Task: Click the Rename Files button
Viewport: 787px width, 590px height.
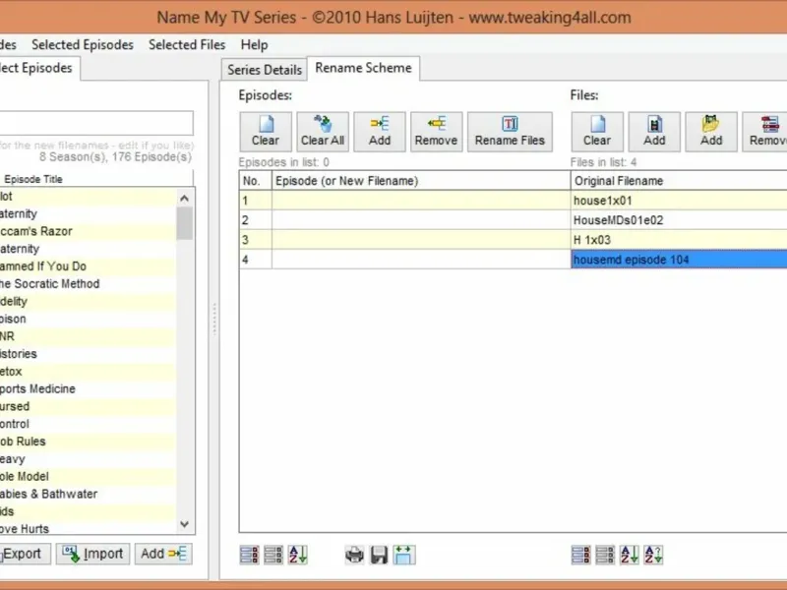Action: 510,132
